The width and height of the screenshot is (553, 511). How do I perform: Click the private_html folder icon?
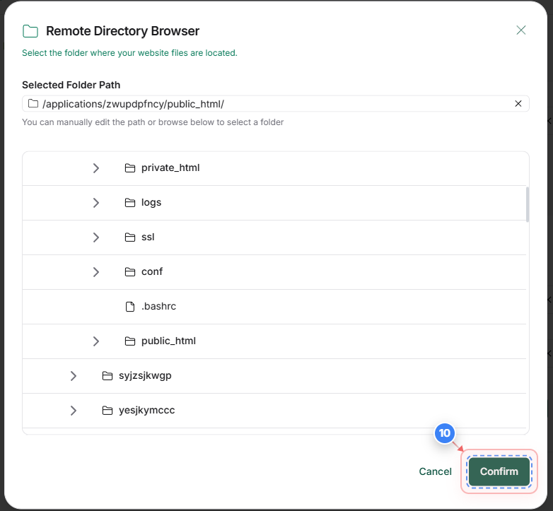(130, 168)
